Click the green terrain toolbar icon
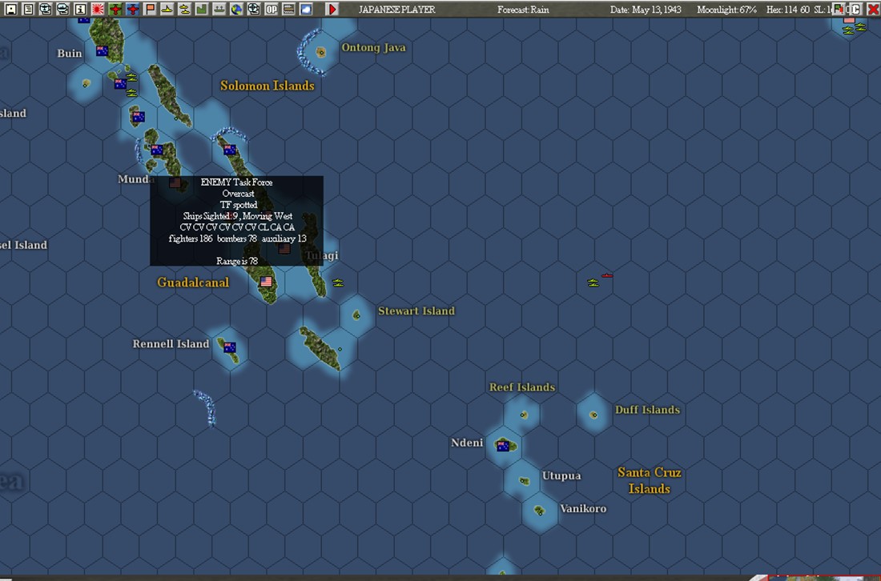This screenshot has width=881, height=581. [x=201, y=9]
